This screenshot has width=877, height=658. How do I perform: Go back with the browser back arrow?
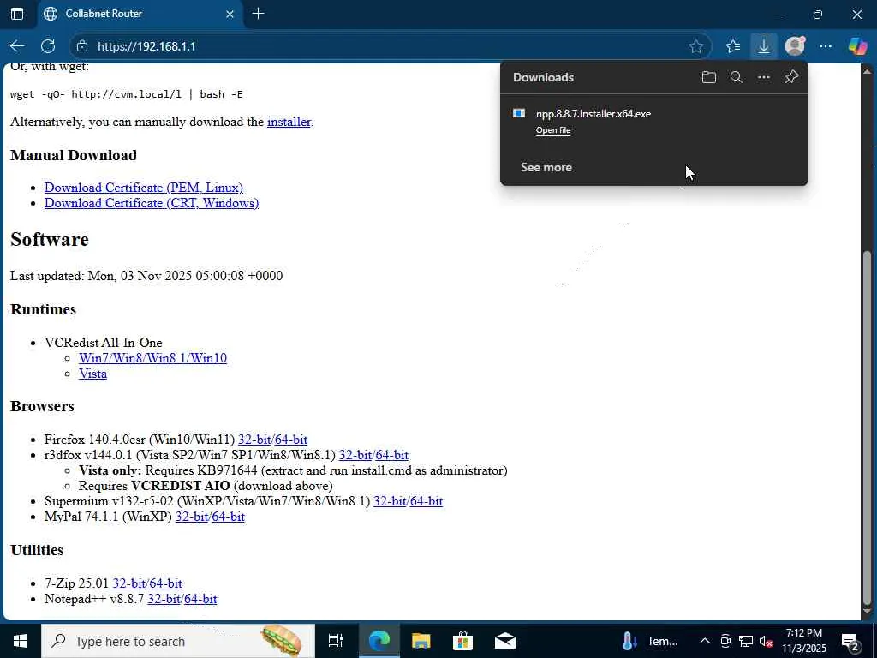[17, 46]
